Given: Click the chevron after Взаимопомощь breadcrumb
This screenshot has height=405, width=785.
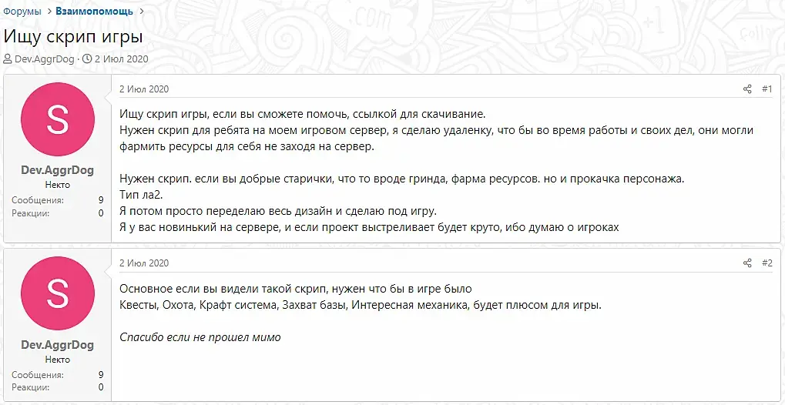Looking at the screenshot, I should [x=140, y=12].
